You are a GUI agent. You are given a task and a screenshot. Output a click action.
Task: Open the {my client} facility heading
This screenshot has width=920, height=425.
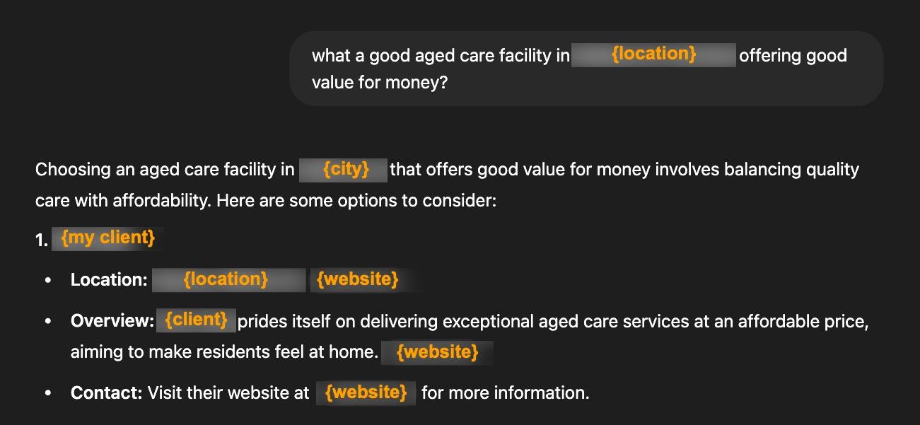(107, 238)
